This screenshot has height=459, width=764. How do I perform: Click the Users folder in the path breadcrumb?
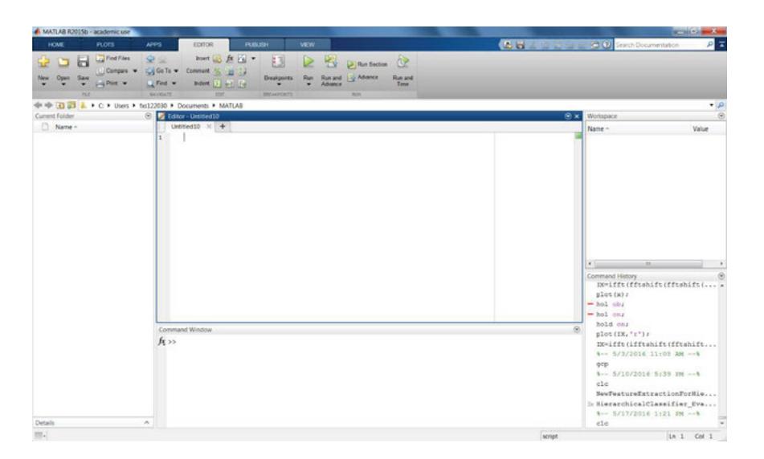[121, 106]
